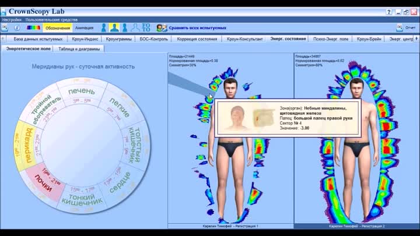Click the round info icon in toolbar
420x236 pixels.
click(17, 27)
